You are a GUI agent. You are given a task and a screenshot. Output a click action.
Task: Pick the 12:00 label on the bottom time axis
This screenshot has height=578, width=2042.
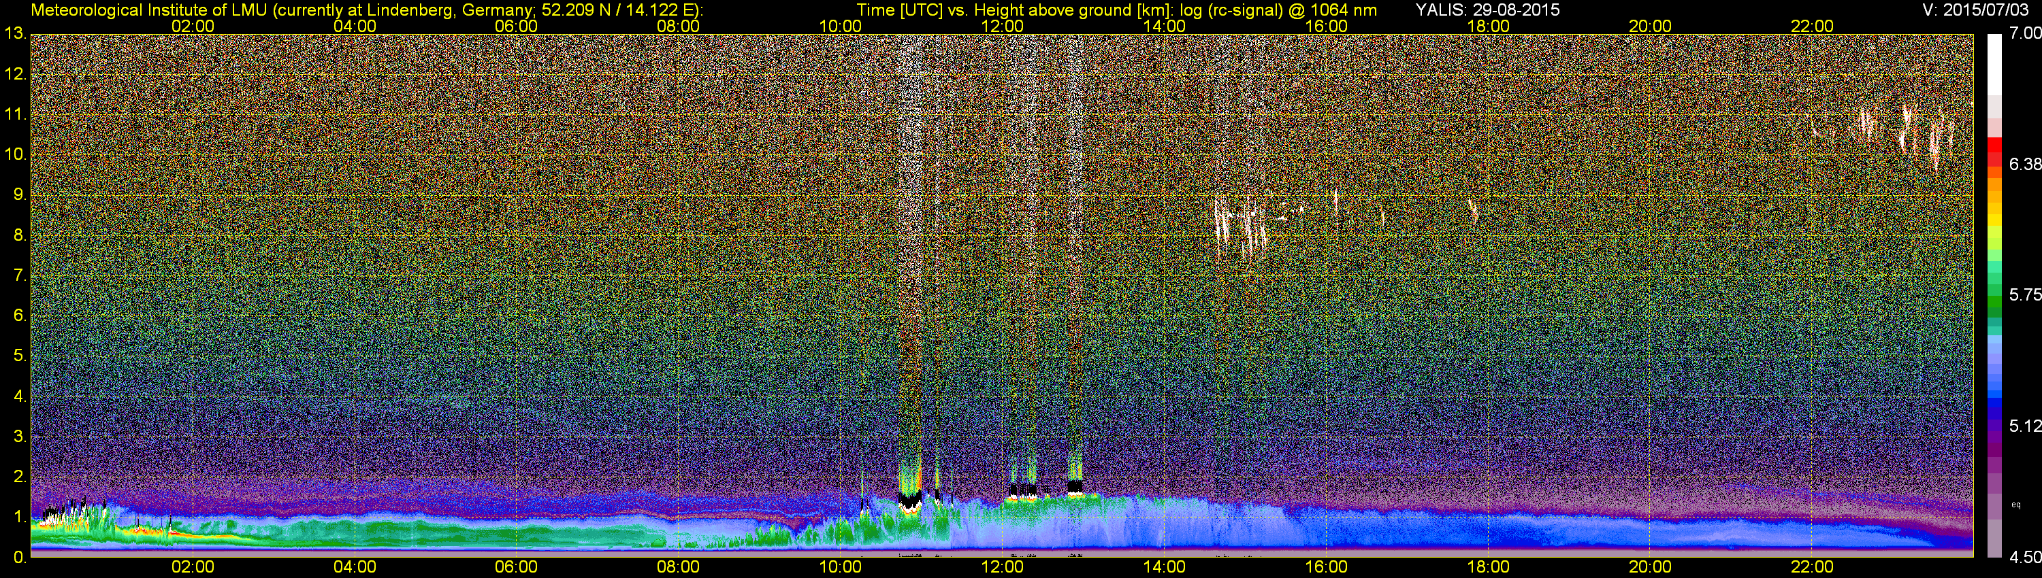(x=1002, y=567)
